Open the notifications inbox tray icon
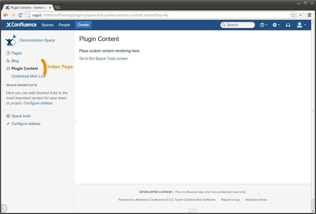This screenshot has height=214, width=316. pyautogui.click(x=288, y=25)
